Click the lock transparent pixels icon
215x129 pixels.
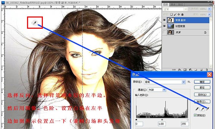click(171, 14)
